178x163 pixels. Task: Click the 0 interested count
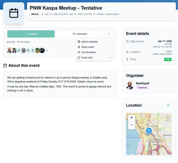(23, 42)
